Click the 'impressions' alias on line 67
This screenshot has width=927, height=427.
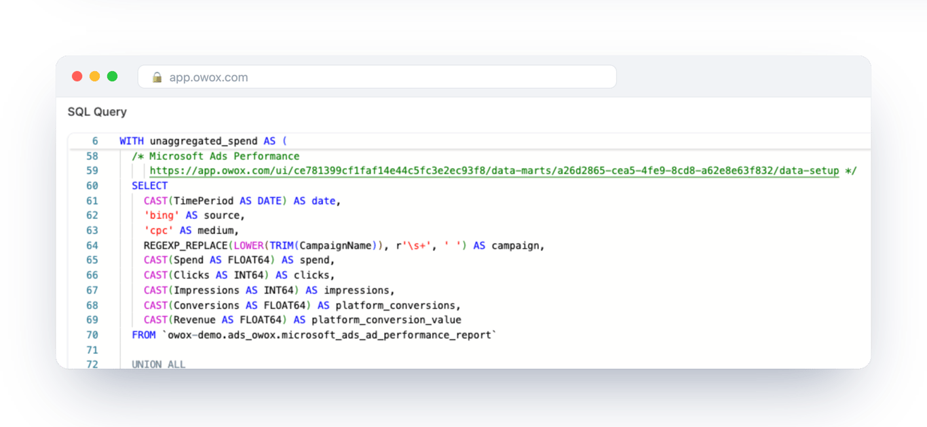point(356,290)
